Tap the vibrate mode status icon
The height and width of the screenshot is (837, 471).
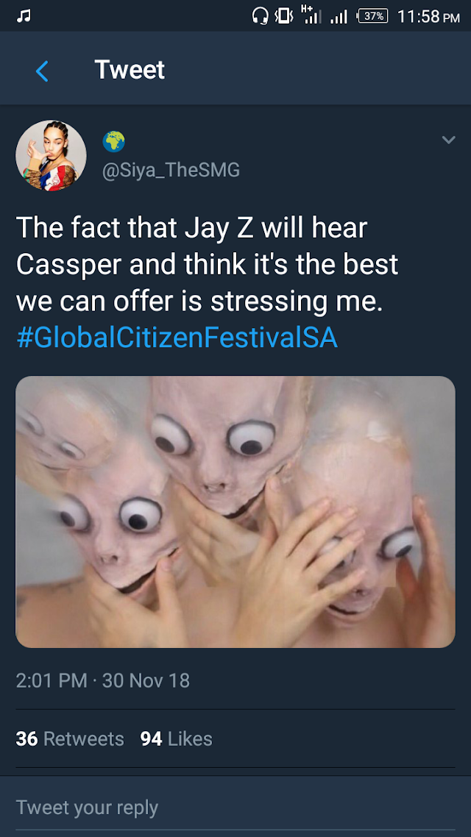pos(284,16)
